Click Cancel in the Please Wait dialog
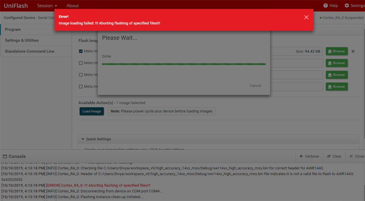Screen dimensions: 365x201 point(255,86)
